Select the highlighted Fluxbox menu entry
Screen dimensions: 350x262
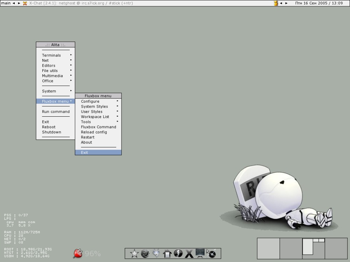point(56,101)
